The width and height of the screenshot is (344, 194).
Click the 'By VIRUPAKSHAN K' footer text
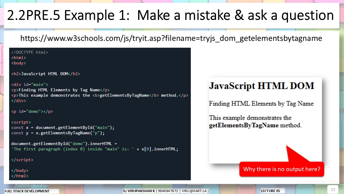(166, 191)
